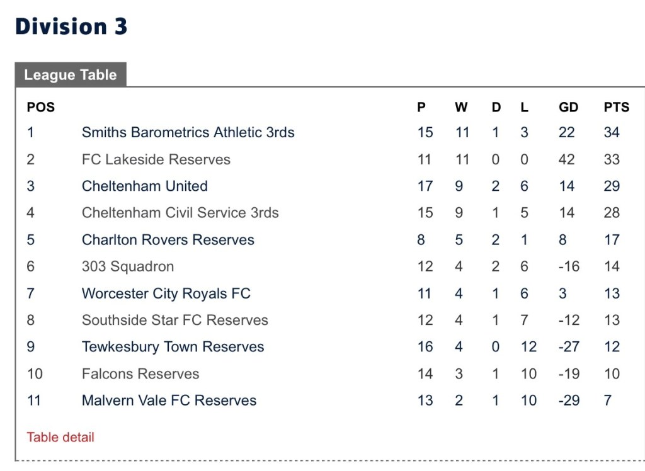Select FC Lakeside Reserves team name

(x=156, y=159)
